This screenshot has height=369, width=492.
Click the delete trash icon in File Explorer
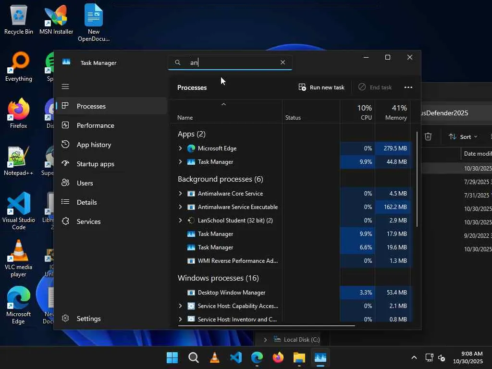428,136
